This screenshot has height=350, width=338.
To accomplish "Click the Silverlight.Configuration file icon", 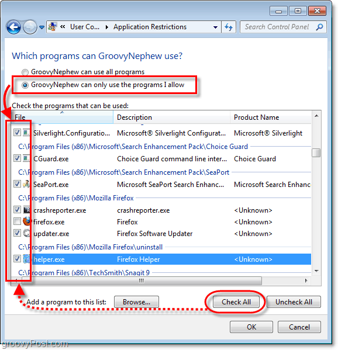I will 27,133.
